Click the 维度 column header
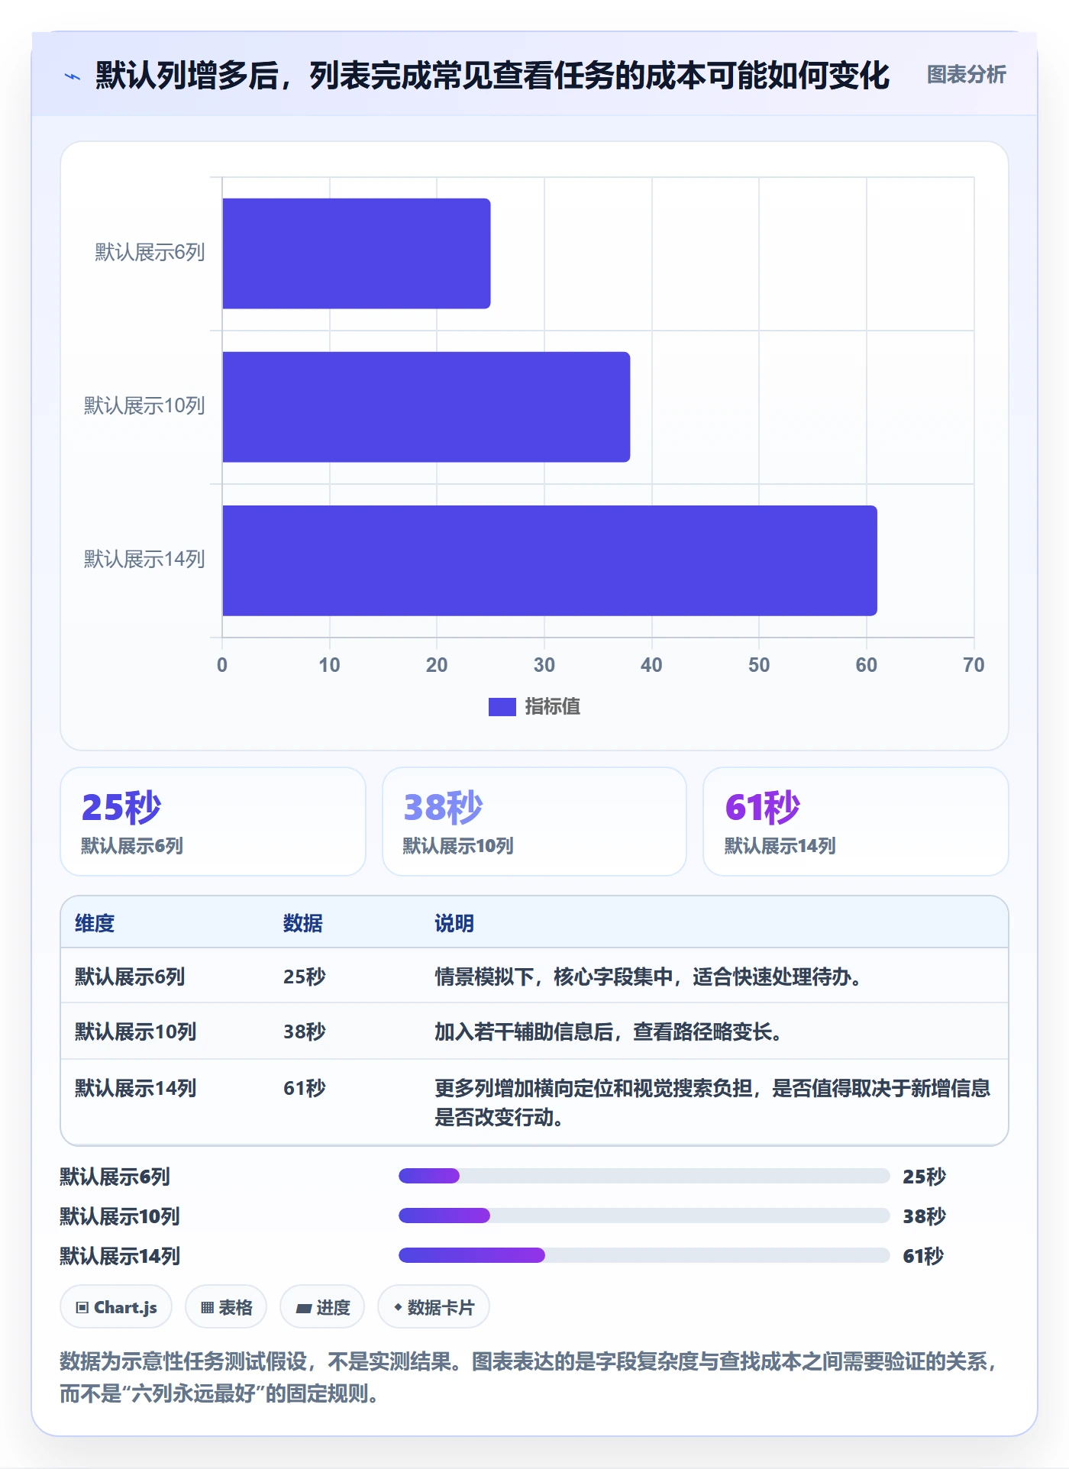 [x=95, y=924]
